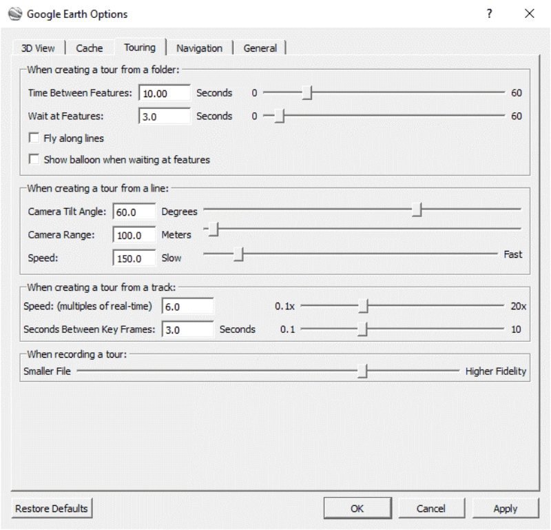
Task: Click the Seconds Between Key Frames field
Action: (x=187, y=329)
